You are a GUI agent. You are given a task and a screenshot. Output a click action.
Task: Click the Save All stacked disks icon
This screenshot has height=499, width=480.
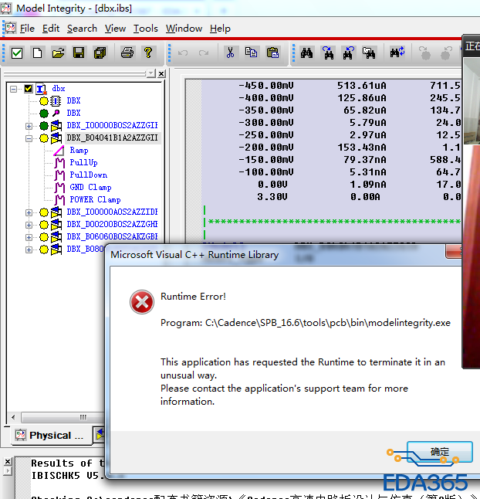click(100, 53)
